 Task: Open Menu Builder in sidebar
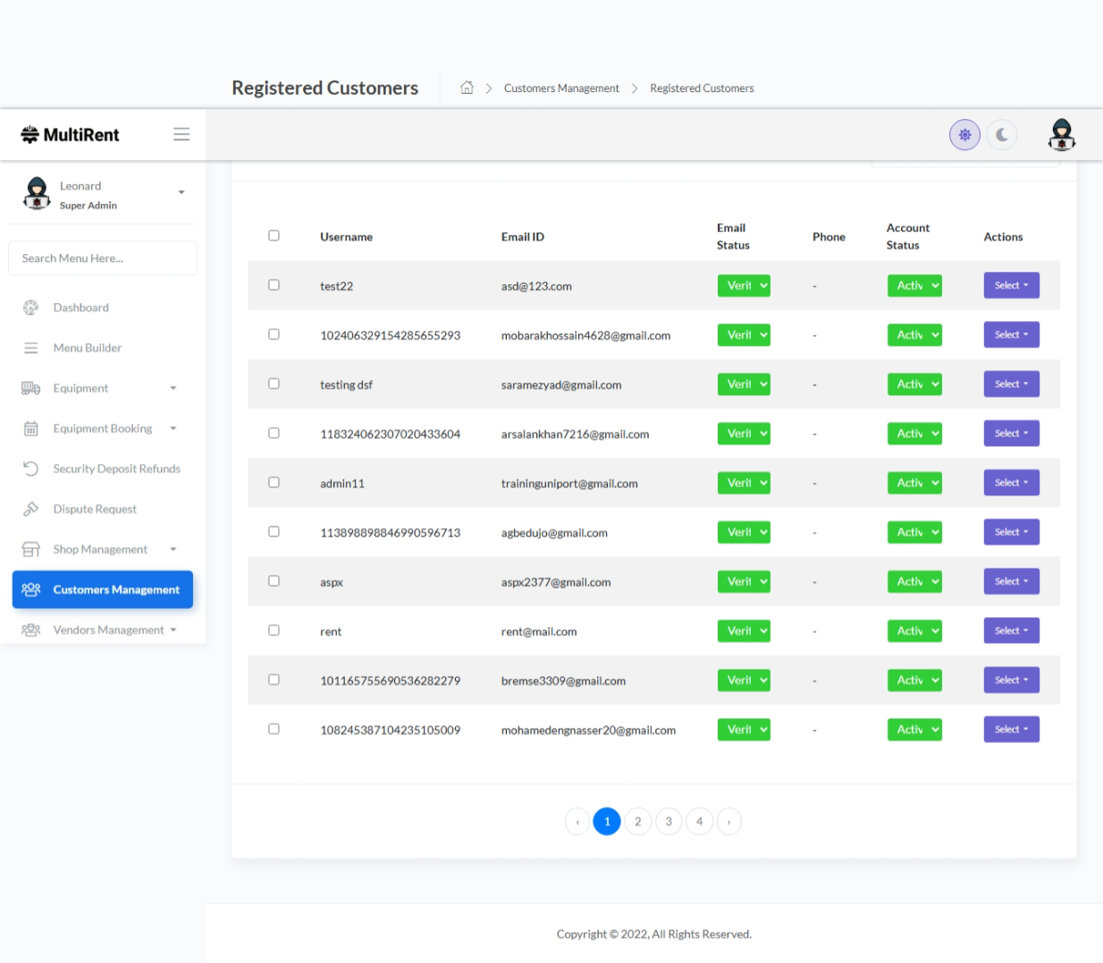(x=87, y=348)
